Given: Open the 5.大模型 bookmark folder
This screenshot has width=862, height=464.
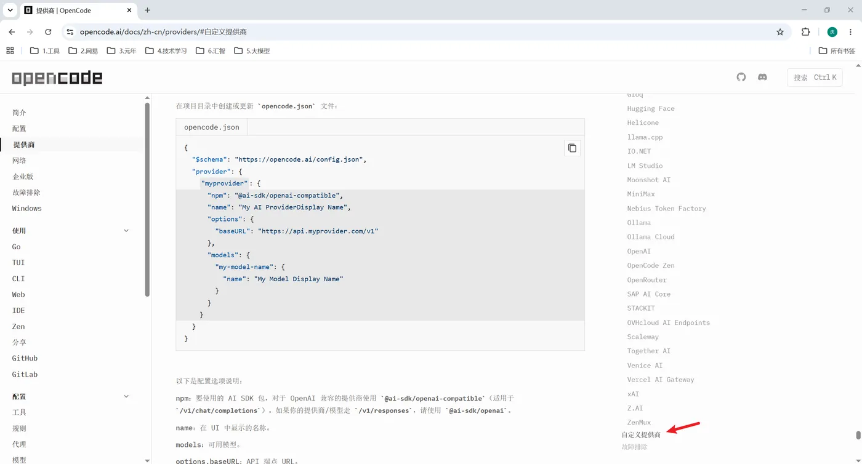Looking at the screenshot, I should point(252,51).
